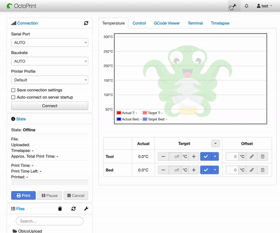Click the Connect button

tap(49, 106)
